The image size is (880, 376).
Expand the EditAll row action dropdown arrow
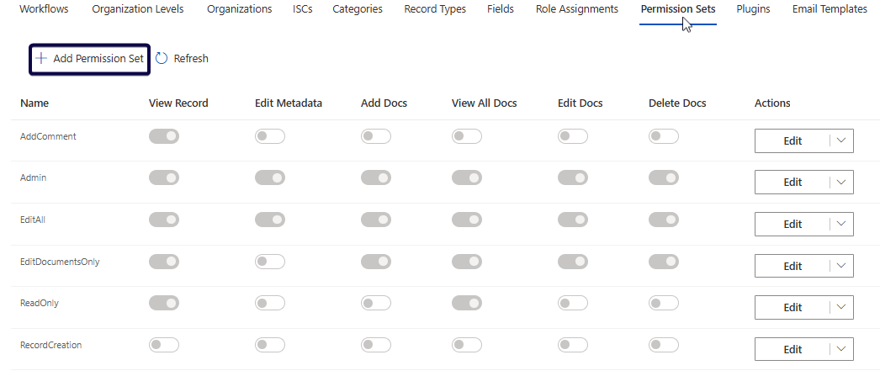(x=841, y=224)
